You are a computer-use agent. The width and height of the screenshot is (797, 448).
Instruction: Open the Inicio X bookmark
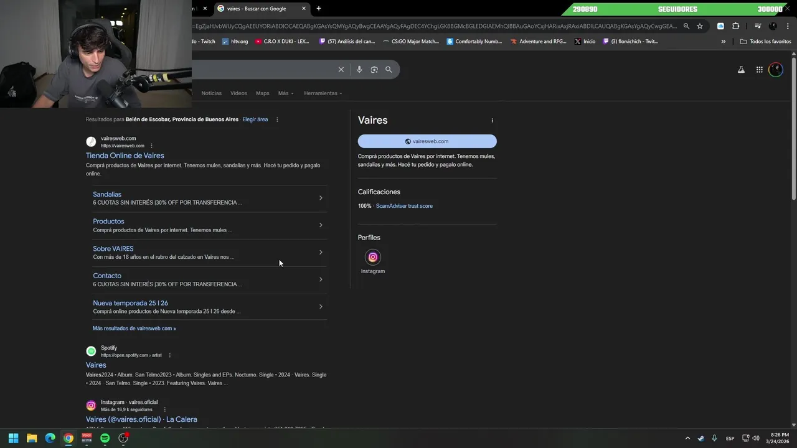pos(585,42)
